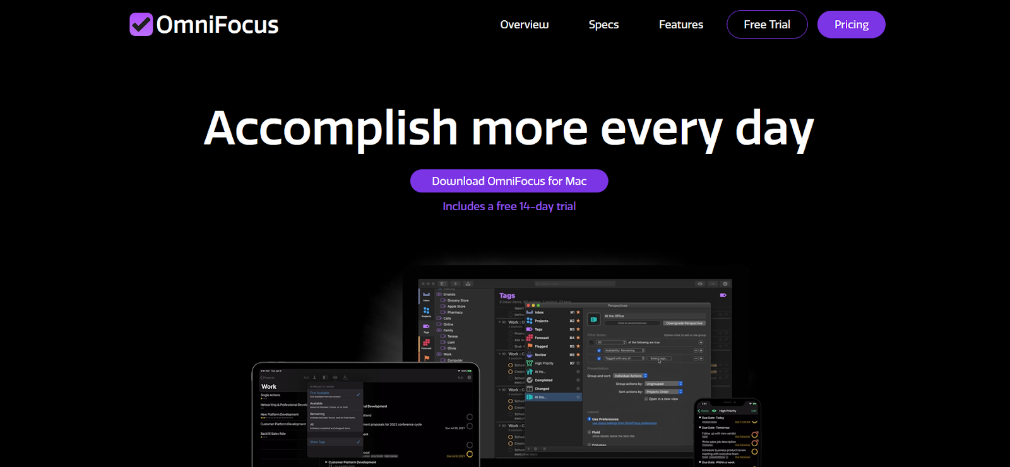The width and height of the screenshot is (1010, 467).
Task: Open Forecast icon in Mac window sidebar
Action: 426,344
